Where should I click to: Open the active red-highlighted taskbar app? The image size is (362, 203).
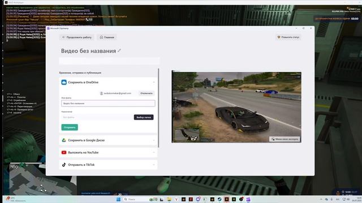point(226,199)
